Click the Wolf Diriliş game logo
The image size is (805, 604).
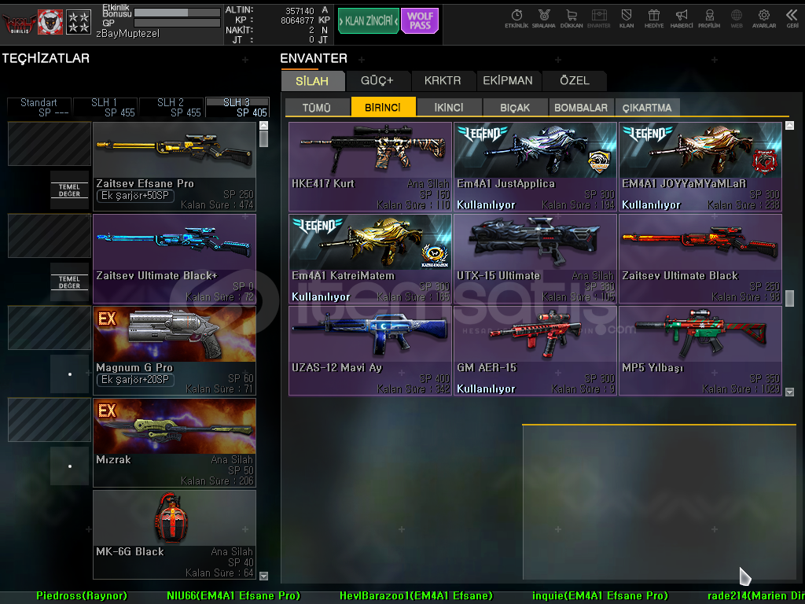[20, 23]
